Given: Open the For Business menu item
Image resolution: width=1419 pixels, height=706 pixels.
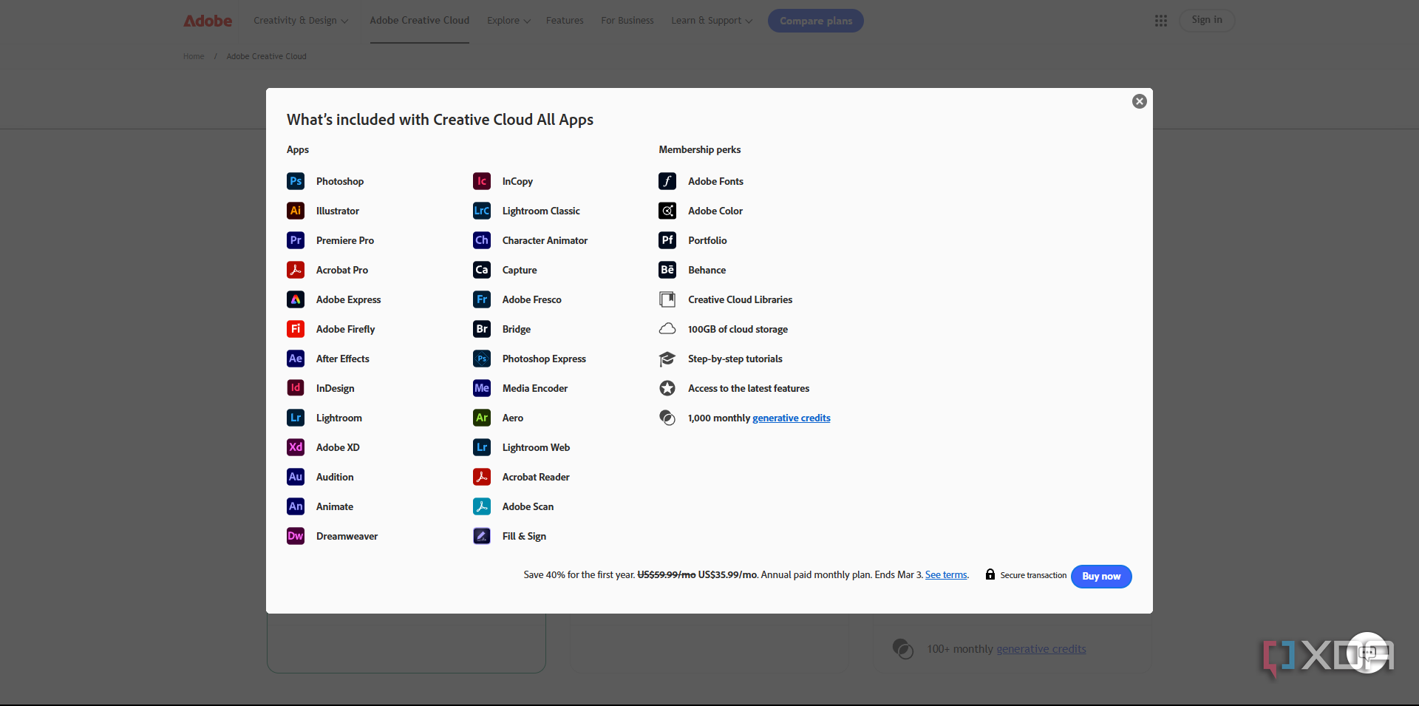Looking at the screenshot, I should (627, 21).
